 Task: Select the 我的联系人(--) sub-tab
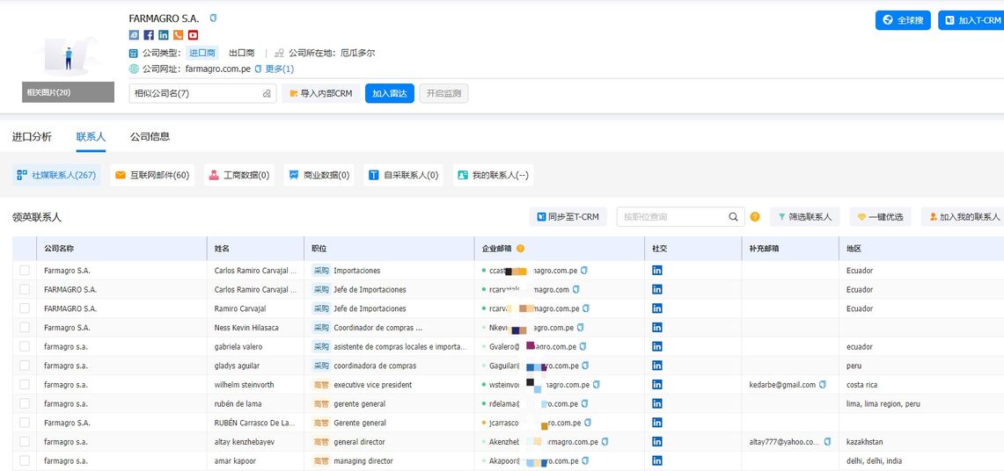[493, 175]
